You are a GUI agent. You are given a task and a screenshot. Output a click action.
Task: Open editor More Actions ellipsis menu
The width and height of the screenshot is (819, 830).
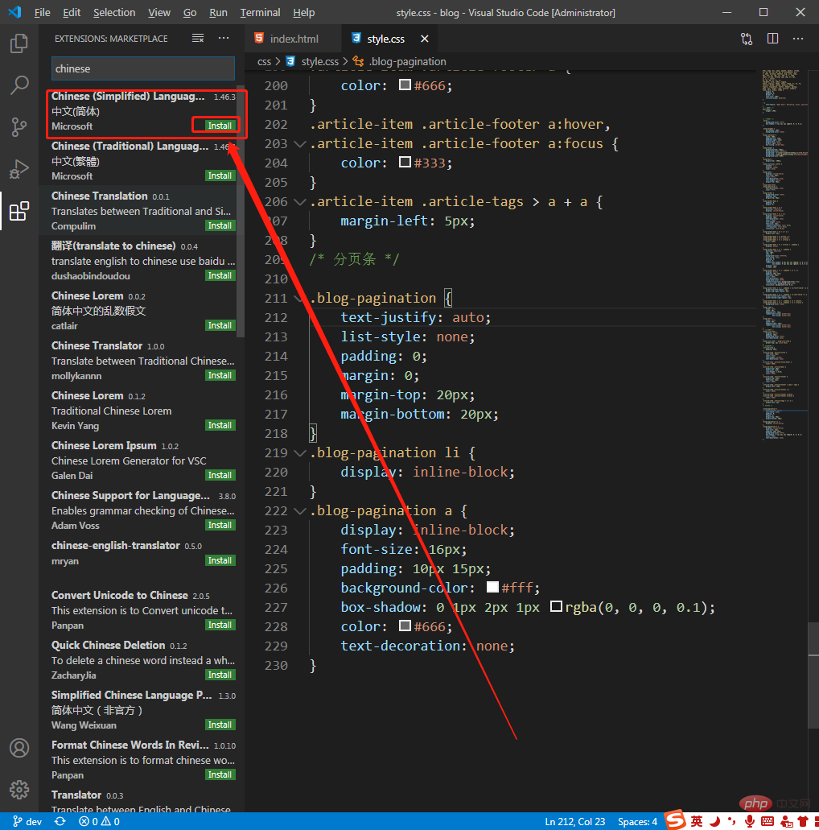coord(798,39)
